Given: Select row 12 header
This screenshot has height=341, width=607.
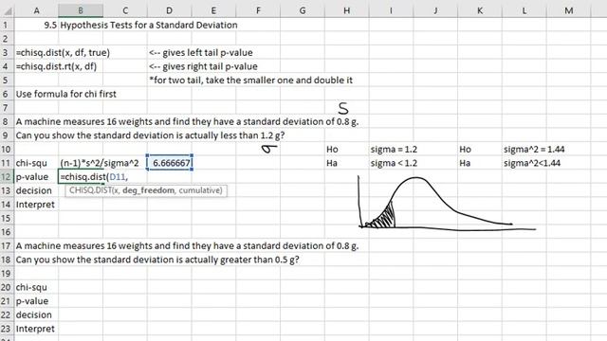Looking at the screenshot, I should pos(7,177).
